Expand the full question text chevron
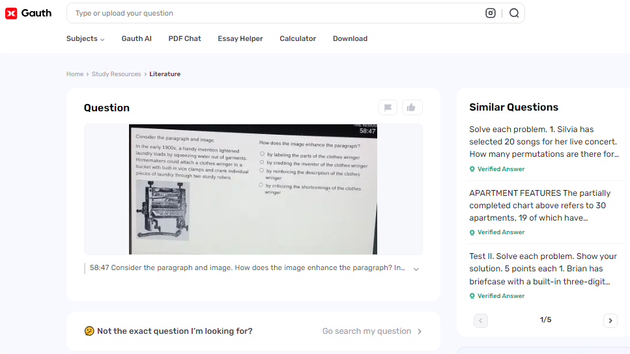The height and width of the screenshot is (354, 630). point(416,269)
